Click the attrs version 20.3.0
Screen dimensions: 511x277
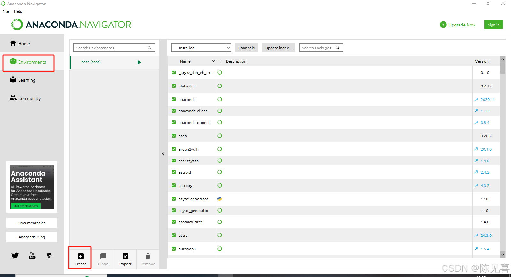(486, 236)
